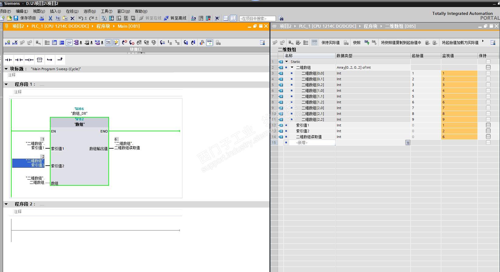Save the project with 保存项目
500x272 pixels.
25,18
